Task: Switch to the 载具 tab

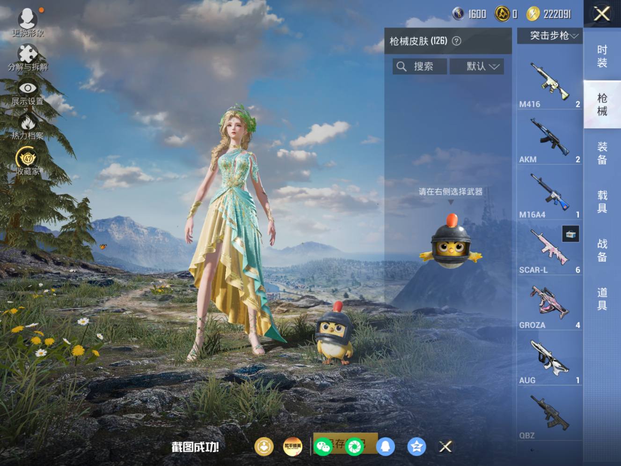Action: (x=602, y=202)
